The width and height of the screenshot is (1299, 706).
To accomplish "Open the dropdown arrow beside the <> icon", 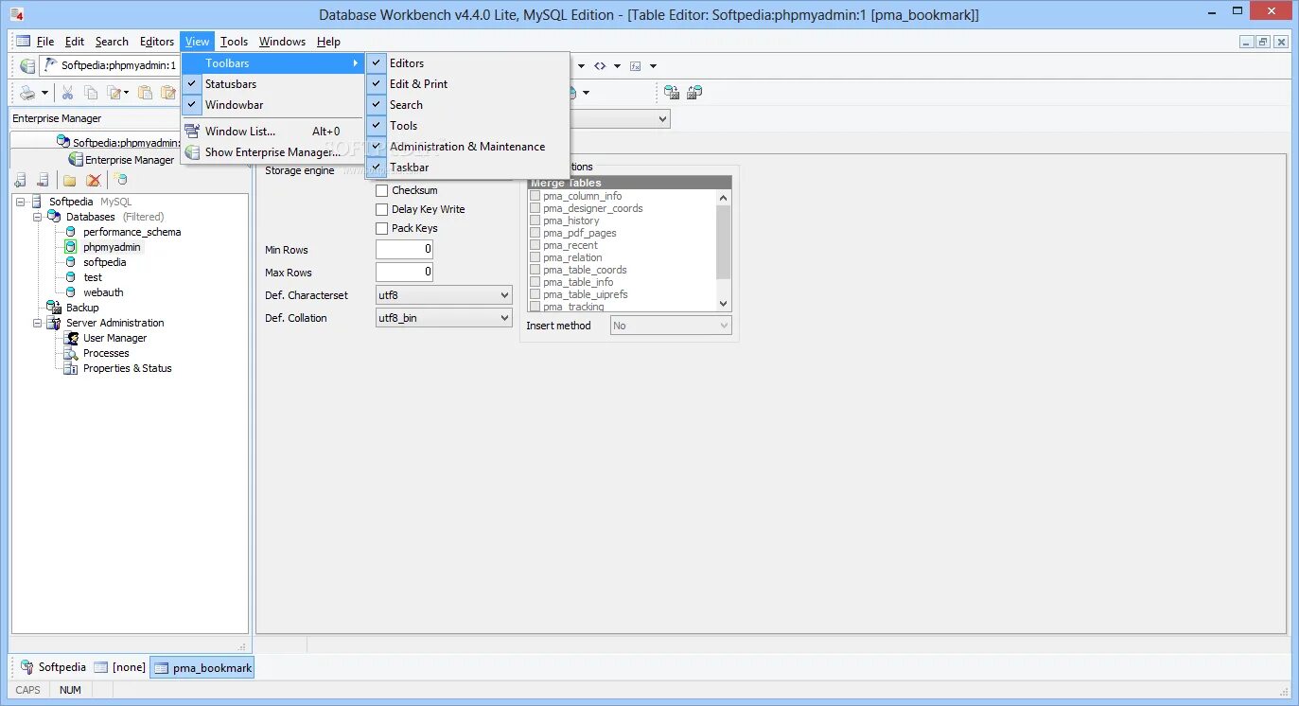I will [617, 66].
